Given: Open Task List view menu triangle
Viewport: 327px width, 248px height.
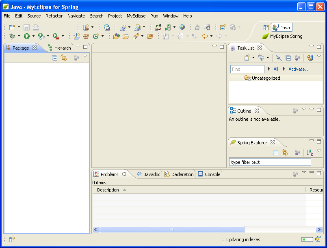Looking at the screenshot, I should tap(319, 56).
